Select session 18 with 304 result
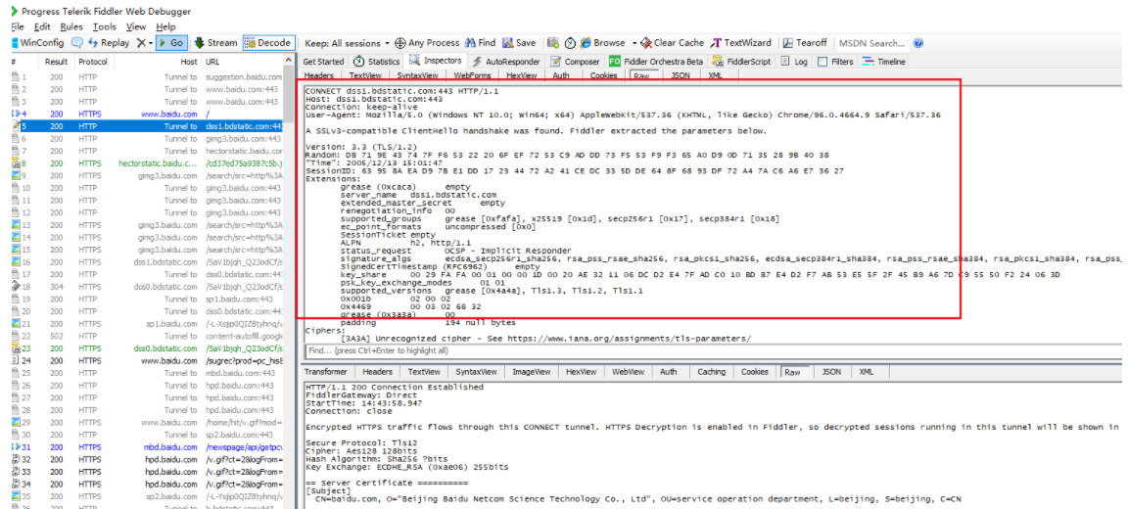 (x=148, y=286)
